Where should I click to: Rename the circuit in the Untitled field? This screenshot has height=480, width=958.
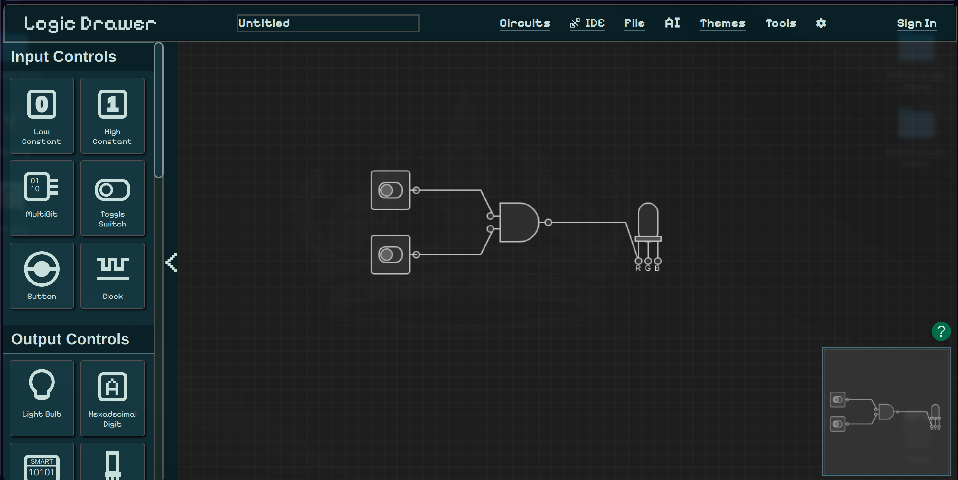point(328,23)
